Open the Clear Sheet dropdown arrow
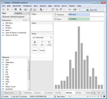Screen dimensions: 107x99 point(37,9)
